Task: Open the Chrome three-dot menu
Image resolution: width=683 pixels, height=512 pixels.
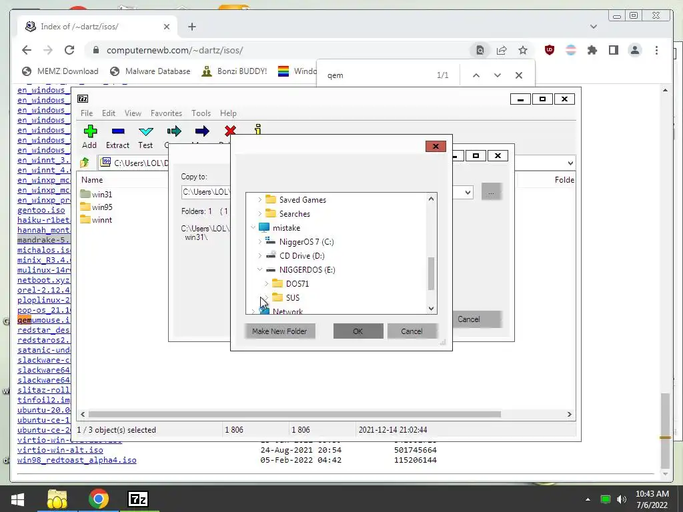Action: point(656,50)
